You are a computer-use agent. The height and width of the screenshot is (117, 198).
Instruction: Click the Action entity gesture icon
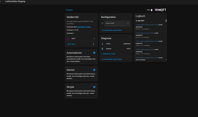(102, 44)
